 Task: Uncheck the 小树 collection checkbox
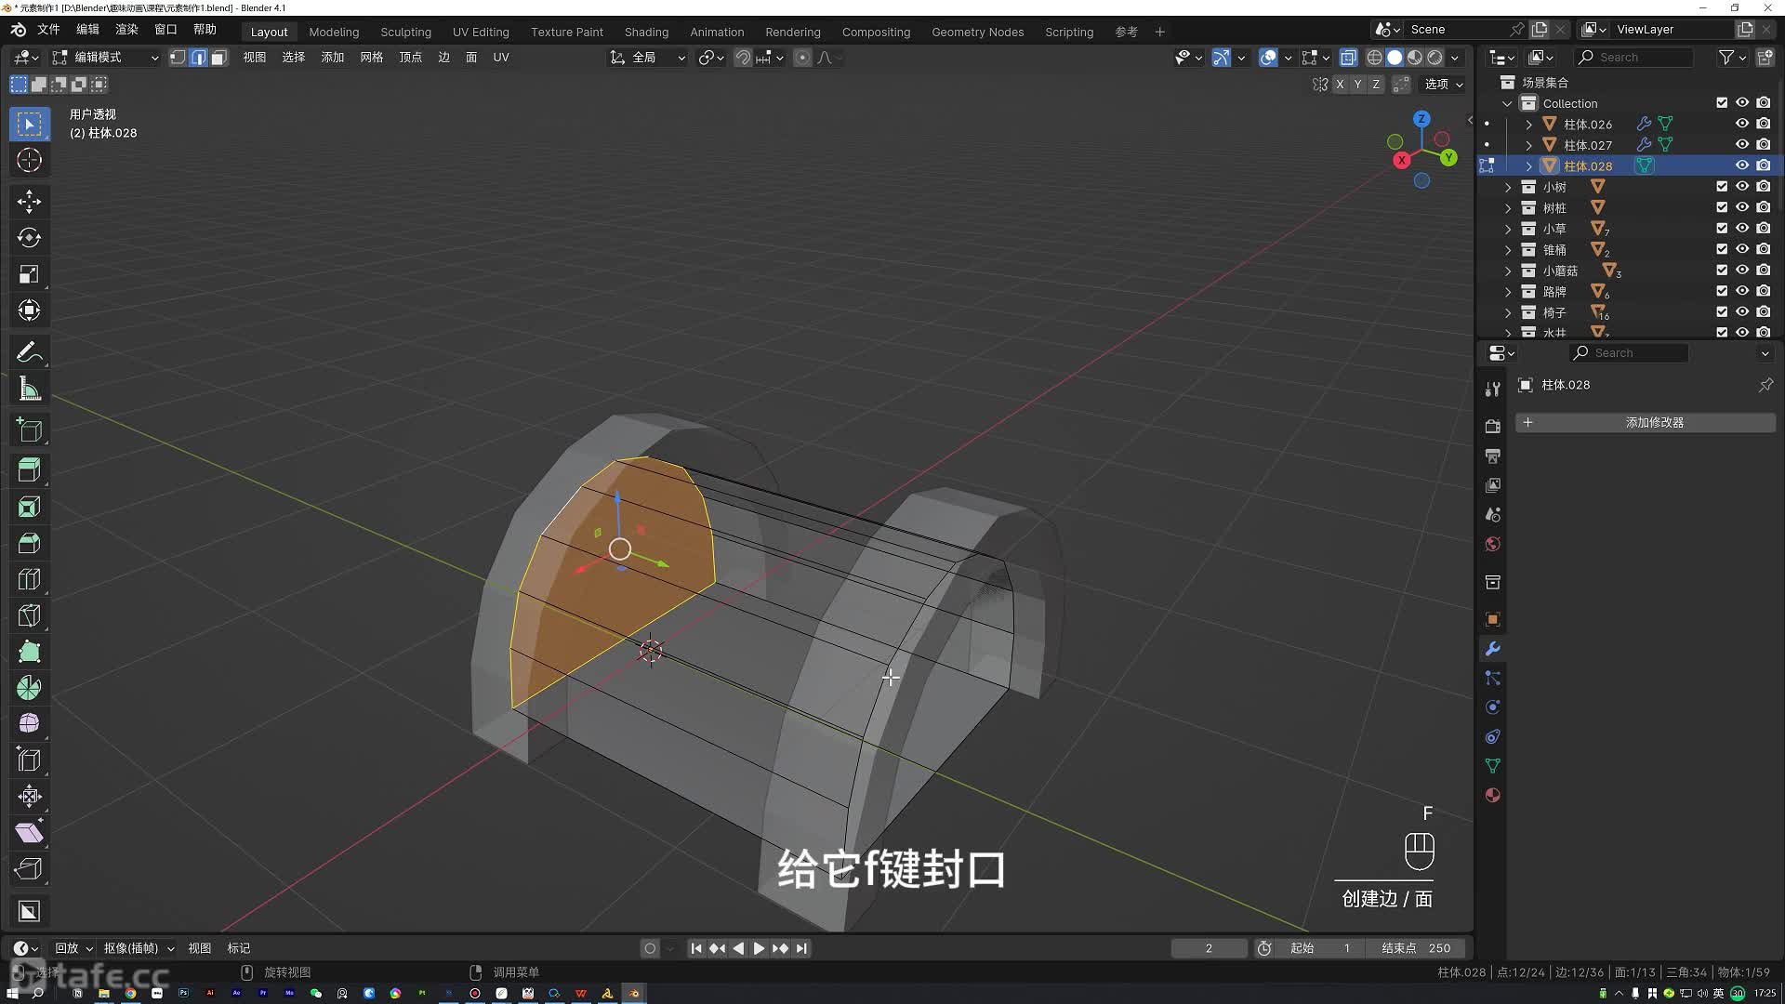pyautogui.click(x=1722, y=187)
